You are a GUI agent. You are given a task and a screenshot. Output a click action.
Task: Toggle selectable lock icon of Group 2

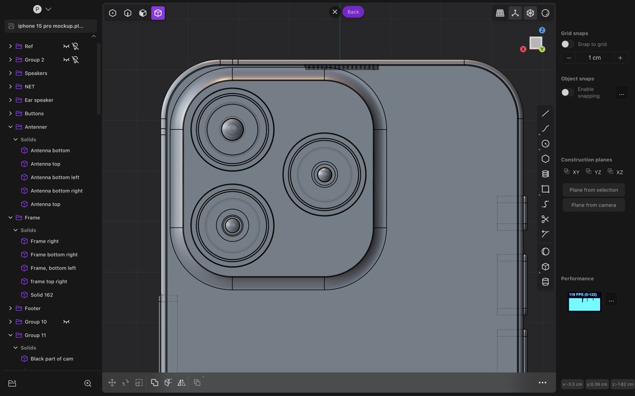76,60
